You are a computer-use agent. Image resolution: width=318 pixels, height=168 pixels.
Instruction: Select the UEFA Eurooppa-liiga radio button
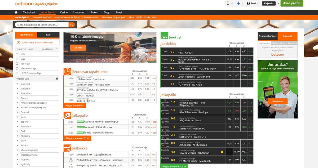click(17, 73)
